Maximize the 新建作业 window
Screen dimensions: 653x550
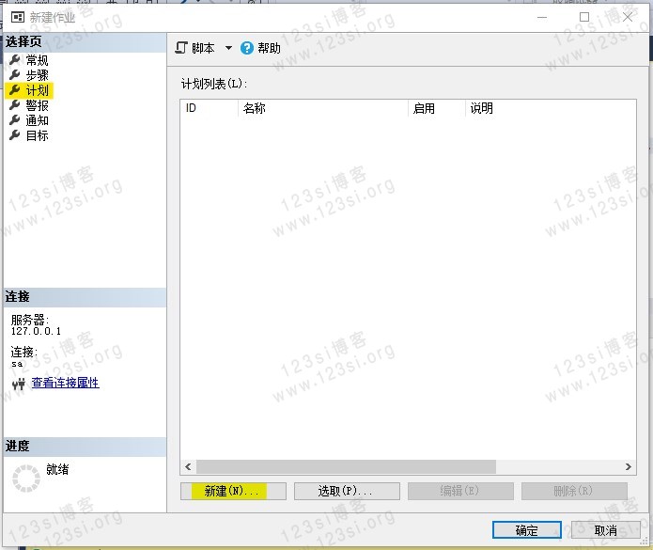(584, 17)
